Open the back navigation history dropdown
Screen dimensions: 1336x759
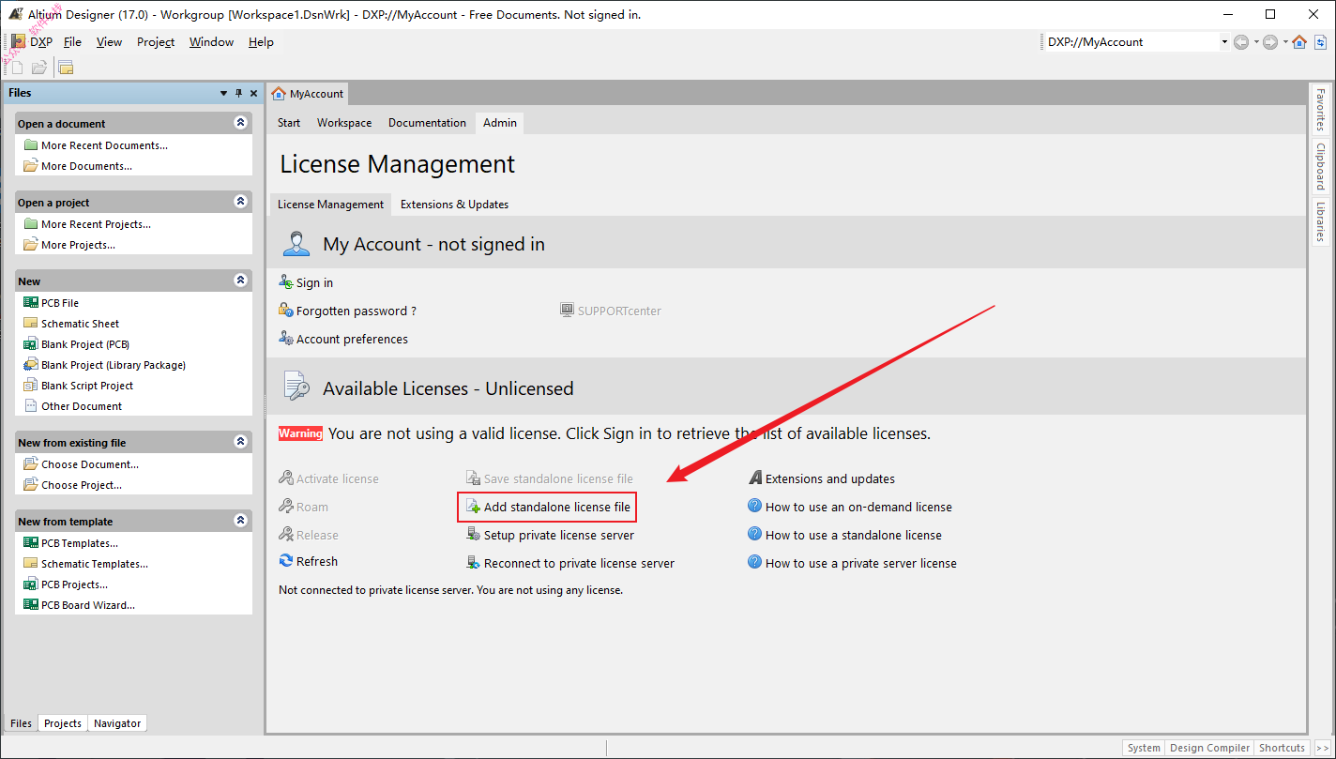(x=1255, y=42)
